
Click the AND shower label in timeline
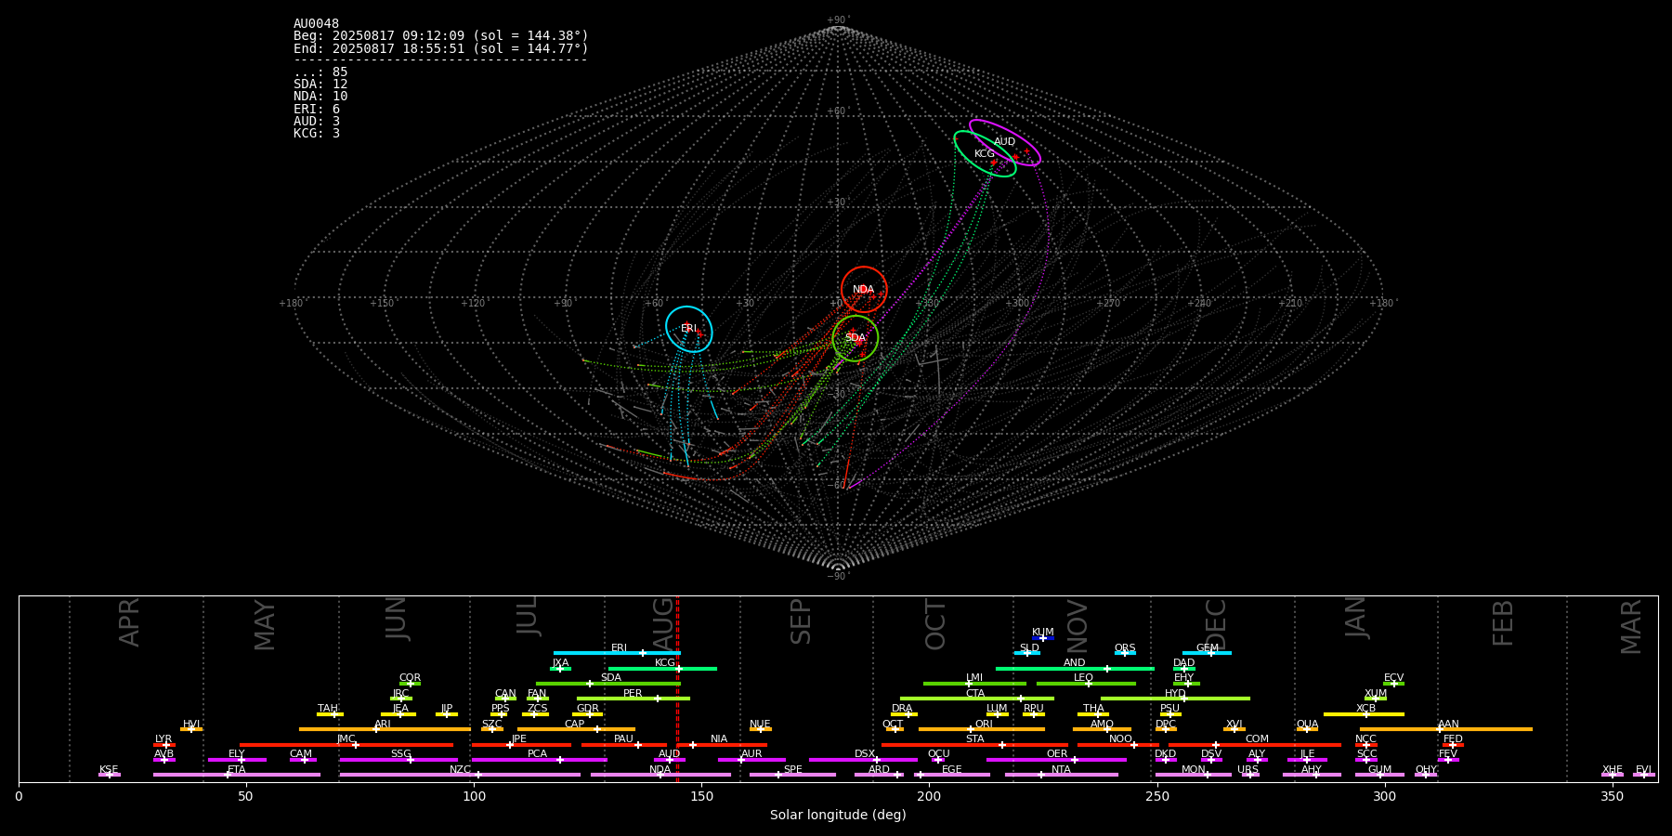(x=1075, y=663)
